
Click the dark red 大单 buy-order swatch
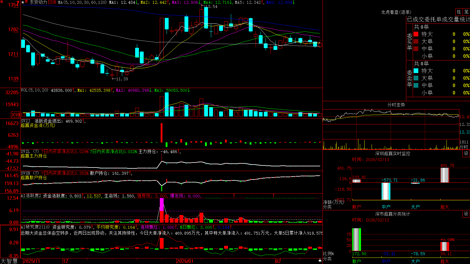[x=416, y=41]
